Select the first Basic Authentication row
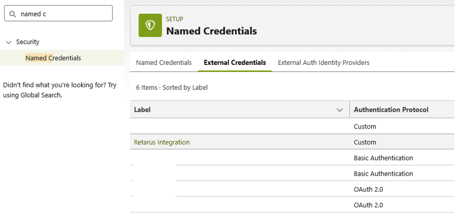The height and width of the screenshot is (216, 458). pyautogui.click(x=383, y=158)
